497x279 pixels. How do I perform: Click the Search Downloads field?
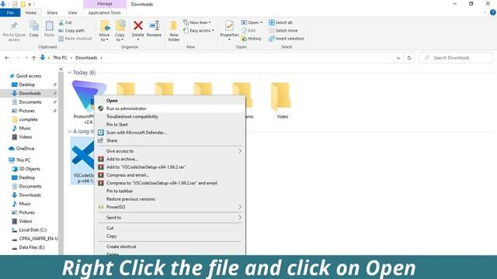[x=456, y=58]
